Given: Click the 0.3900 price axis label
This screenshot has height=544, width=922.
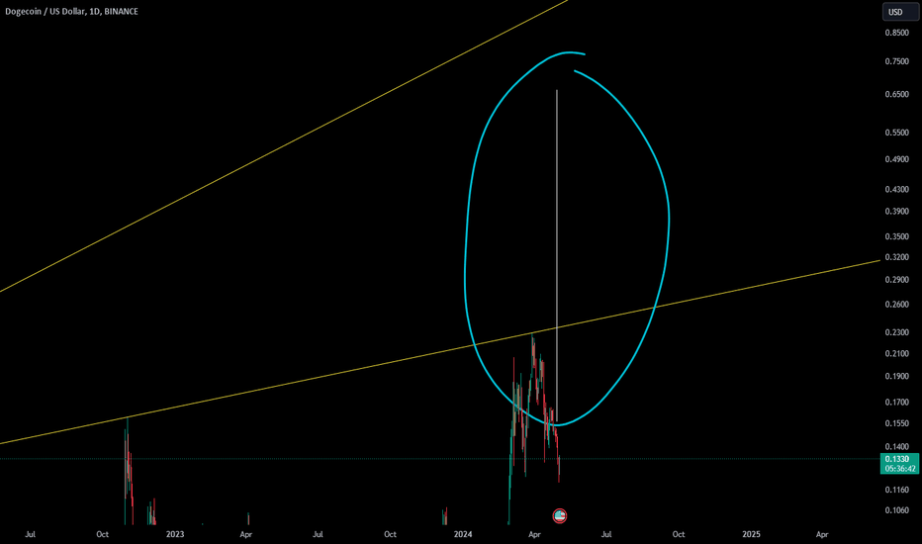Looking at the screenshot, I should tap(896, 211).
